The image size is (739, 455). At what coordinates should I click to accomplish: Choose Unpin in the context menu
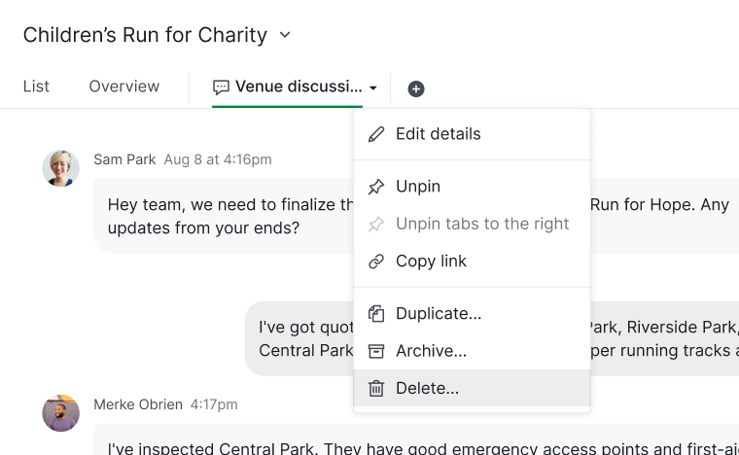pyautogui.click(x=472, y=187)
